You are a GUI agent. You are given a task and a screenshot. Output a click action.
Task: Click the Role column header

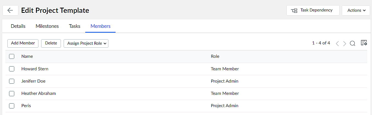[x=215, y=56]
